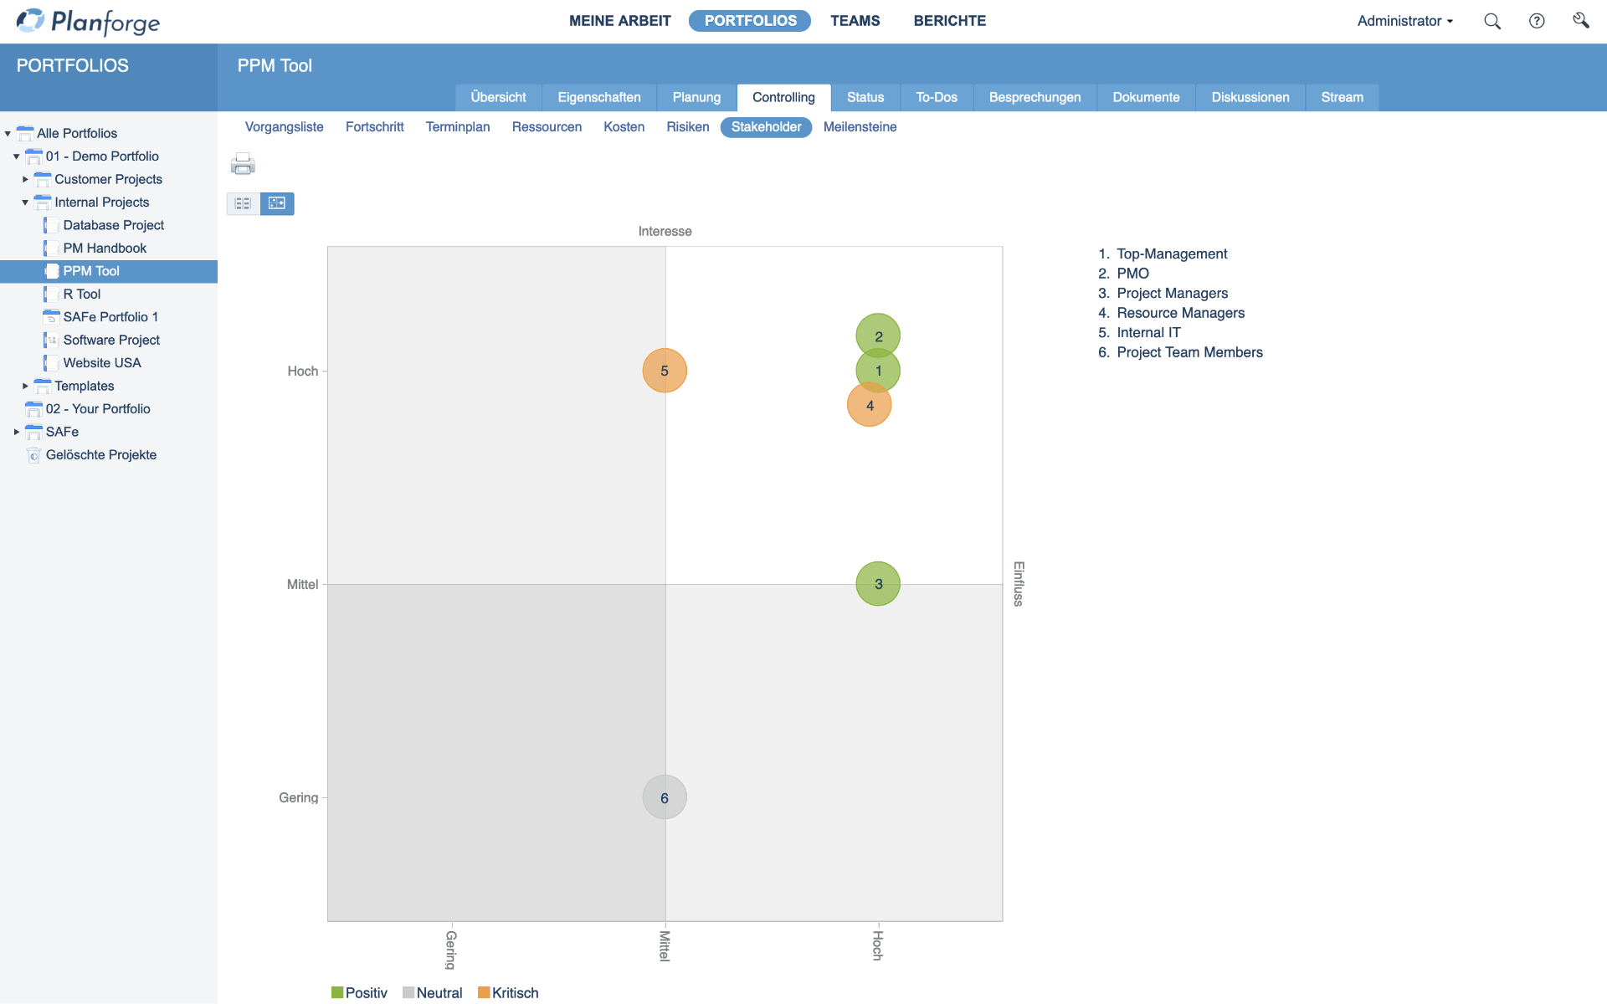Expand the Templates folder
The width and height of the screenshot is (1607, 1004).
pos(24,386)
